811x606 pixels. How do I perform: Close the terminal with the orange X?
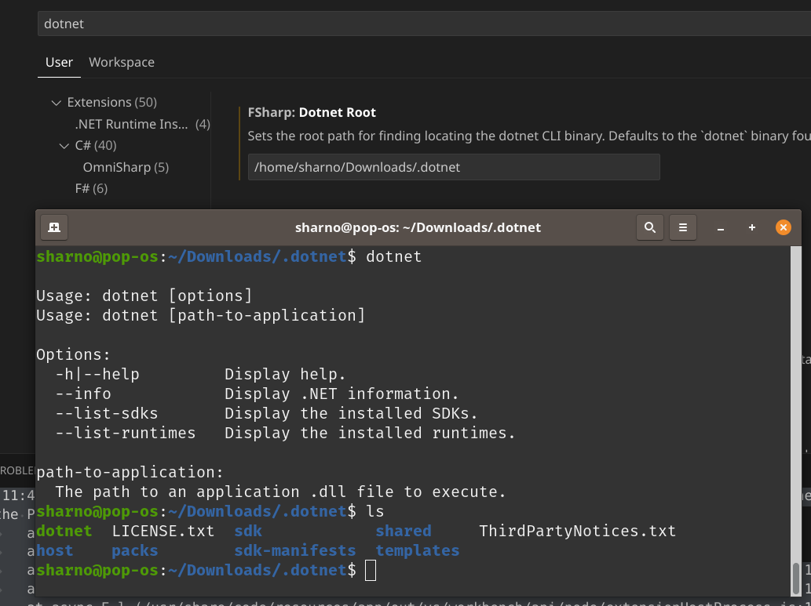pos(783,227)
